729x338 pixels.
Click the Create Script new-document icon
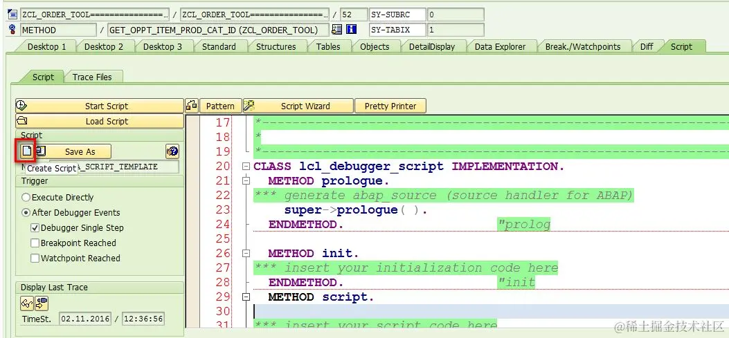[x=28, y=151]
